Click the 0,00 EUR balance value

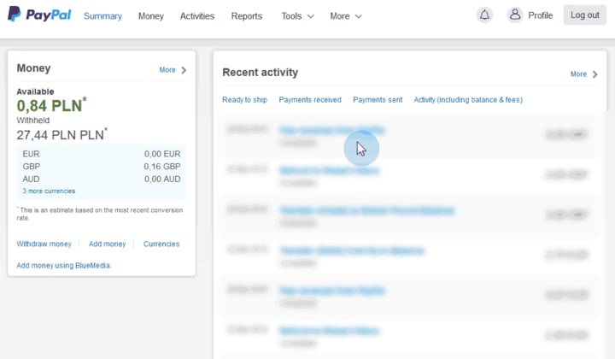click(x=162, y=154)
